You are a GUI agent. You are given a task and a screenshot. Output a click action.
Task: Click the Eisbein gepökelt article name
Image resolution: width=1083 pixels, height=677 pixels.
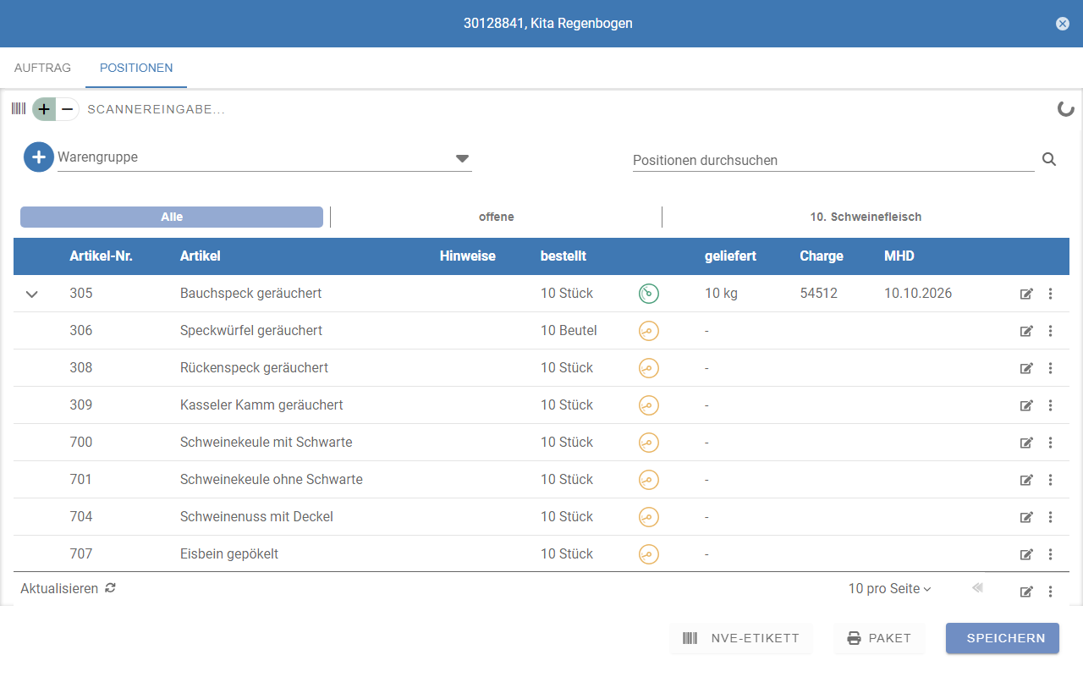click(x=229, y=554)
